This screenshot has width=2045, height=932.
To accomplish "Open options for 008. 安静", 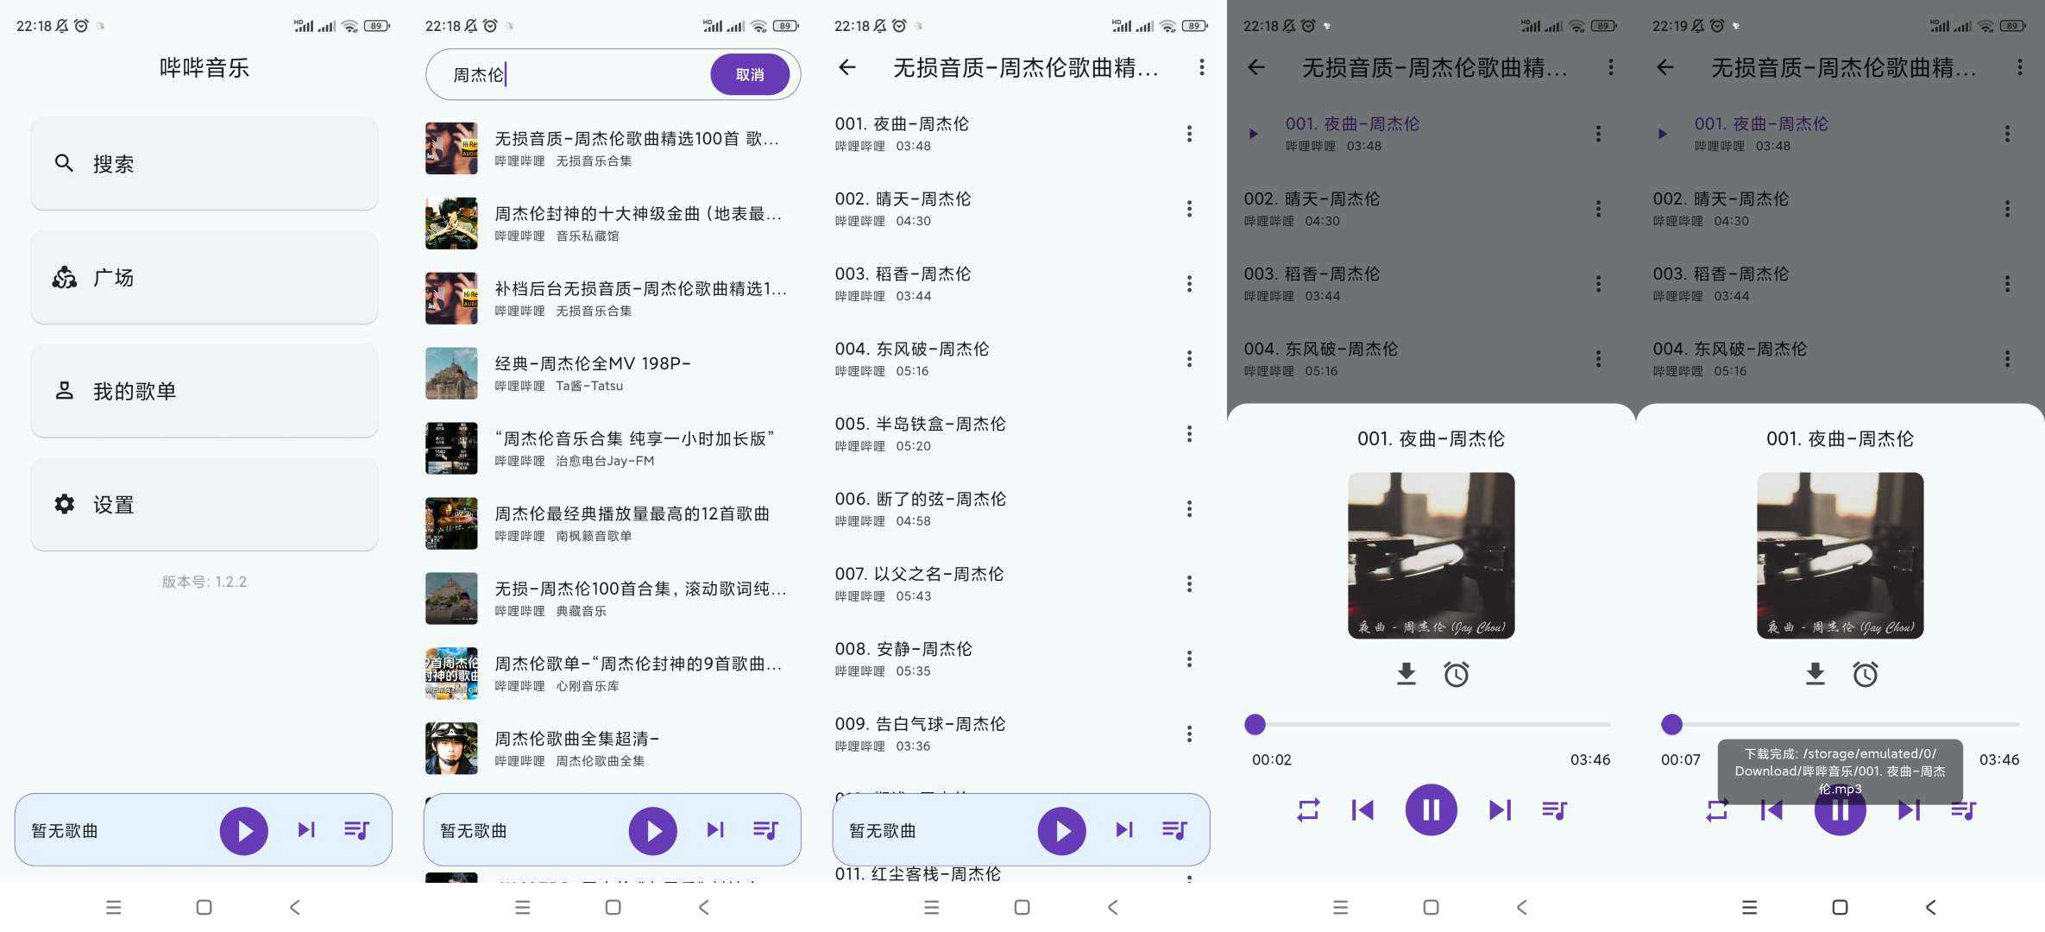I will [1189, 659].
